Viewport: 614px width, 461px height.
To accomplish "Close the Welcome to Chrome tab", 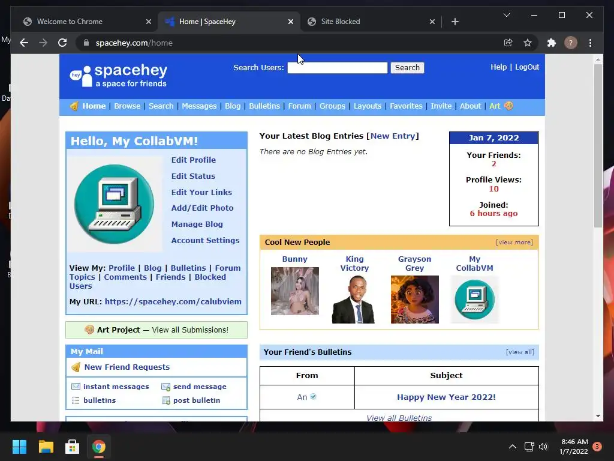I will tap(149, 22).
